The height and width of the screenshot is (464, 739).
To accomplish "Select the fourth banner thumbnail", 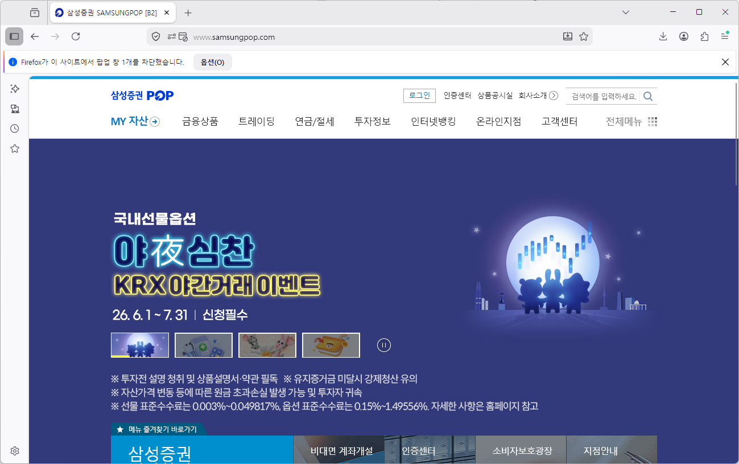I will pyautogui.click(x=331, y=345).
